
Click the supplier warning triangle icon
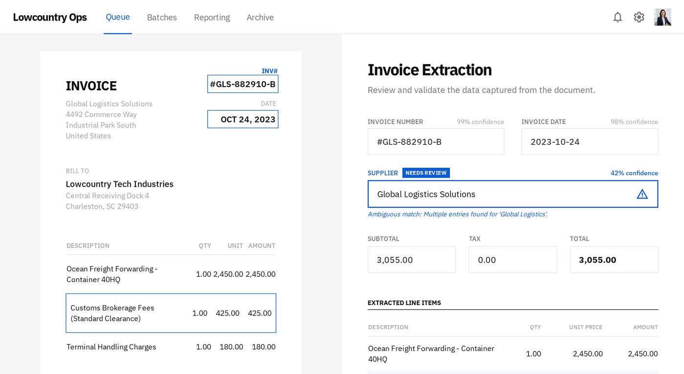[x=642, y=194]
